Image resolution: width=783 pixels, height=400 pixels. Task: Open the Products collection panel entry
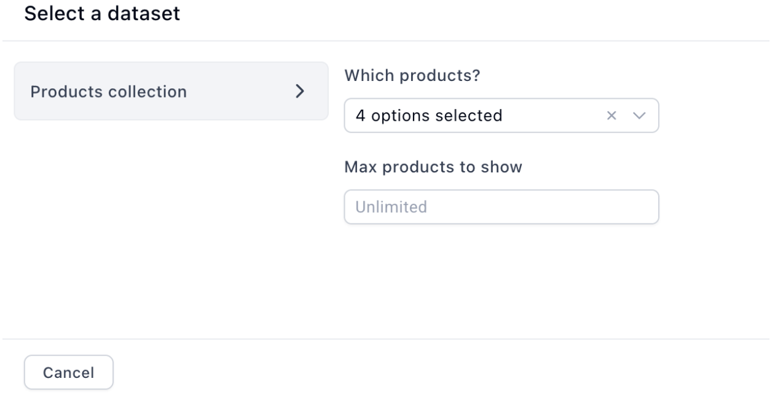point(171,91)
